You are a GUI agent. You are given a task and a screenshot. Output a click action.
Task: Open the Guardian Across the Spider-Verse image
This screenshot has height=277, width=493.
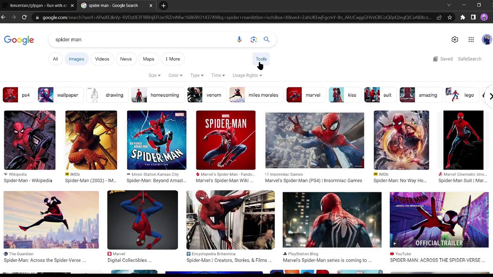[x=51, y=220]
